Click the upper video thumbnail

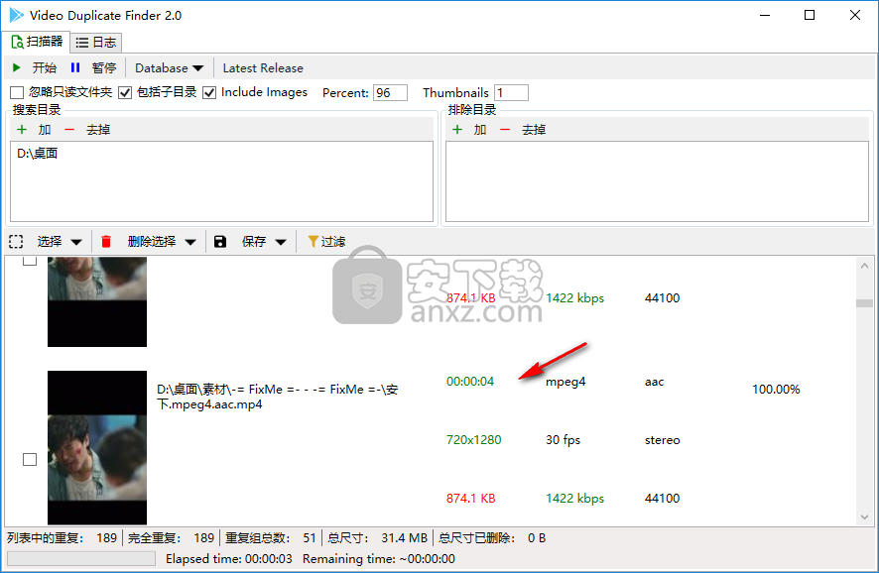pos(97,302)
